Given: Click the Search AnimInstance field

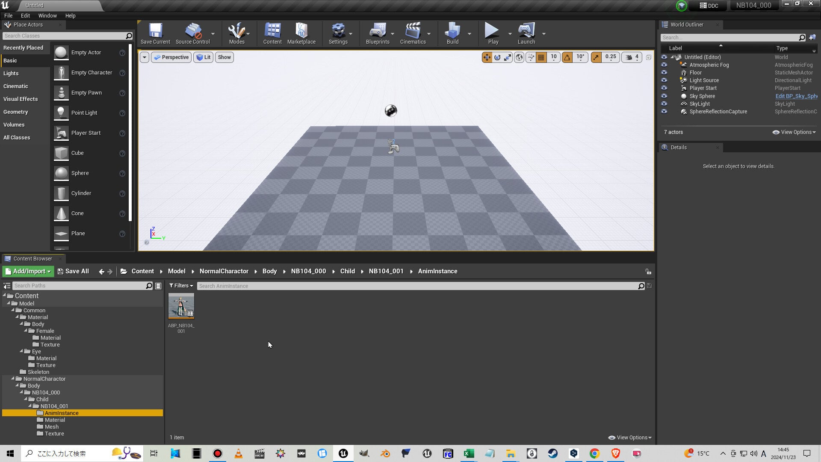Looking at the screenshot, I should pyautogui.click(x=417, y=286).
